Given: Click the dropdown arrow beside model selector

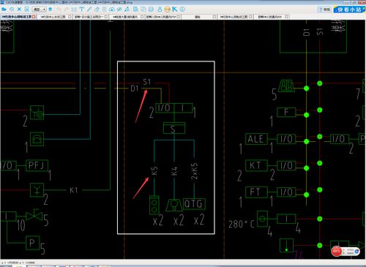Looking at the screenshot, I should coord(45,10).
